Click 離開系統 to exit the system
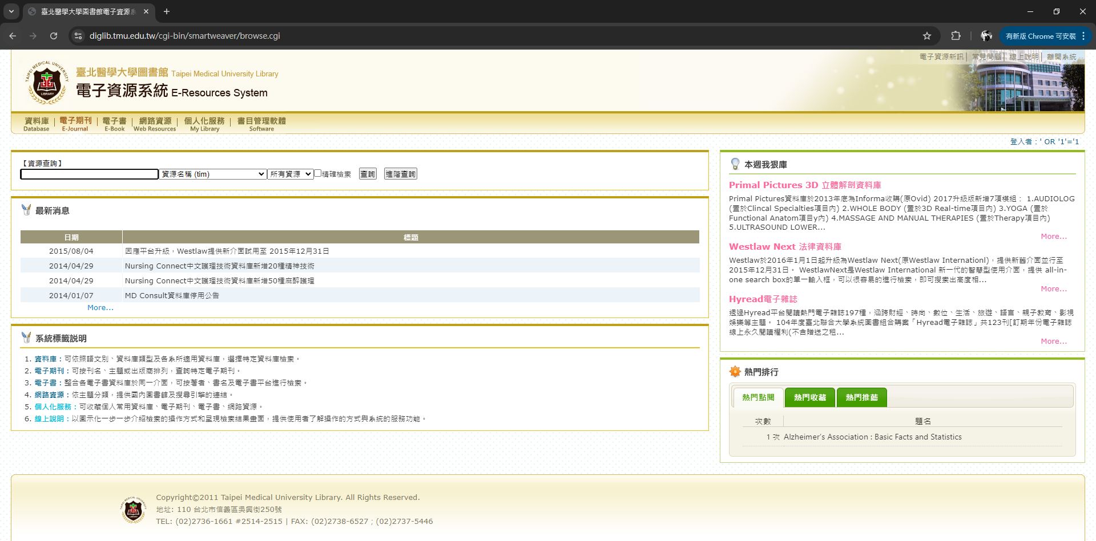Viewport: 1096px width, 541px height. [1062, 56]
